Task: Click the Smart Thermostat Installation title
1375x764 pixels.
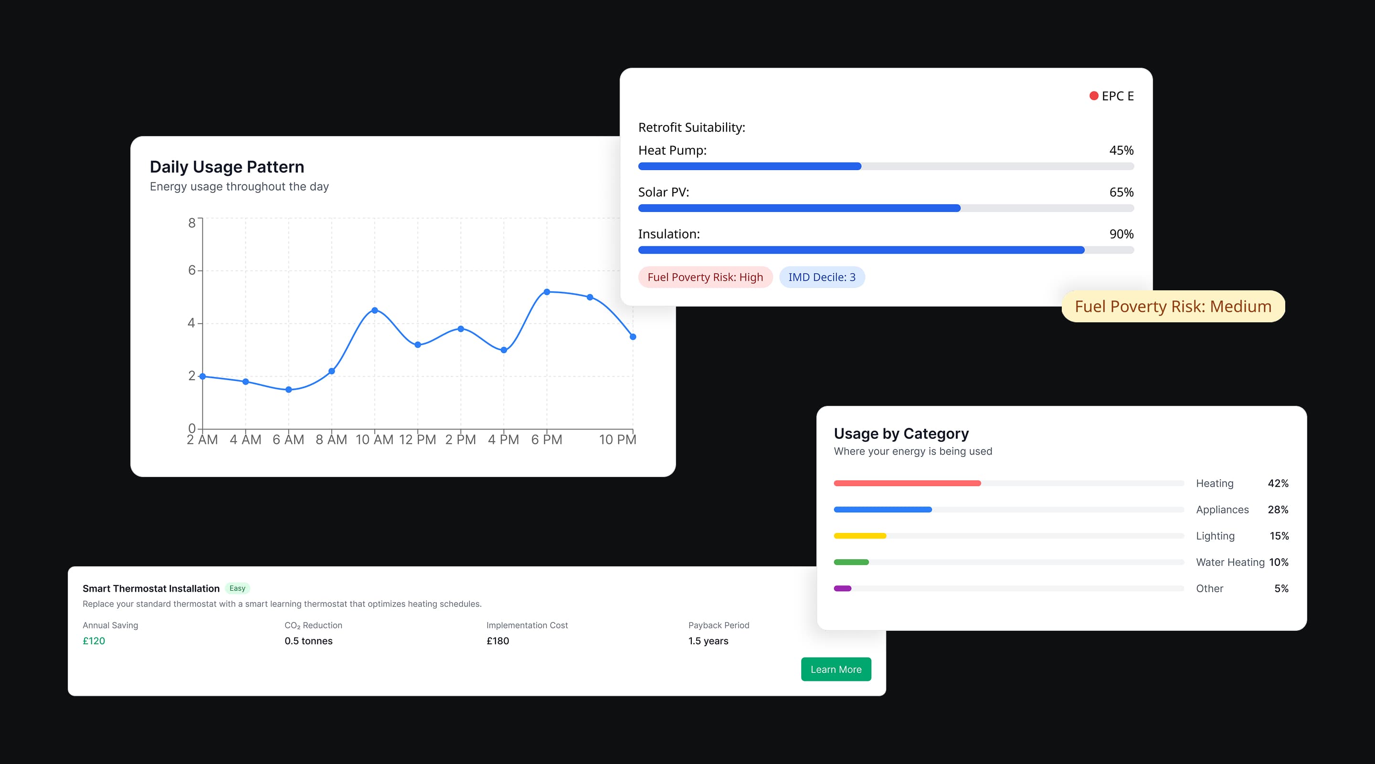Action: 151,588
